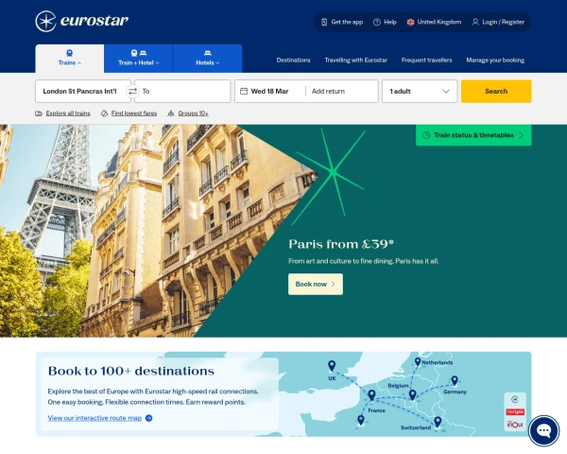The height and width of the screenshot is (454, 567).
Task: Click the Eurostar star logo
Action: click(x=45, y=22)
